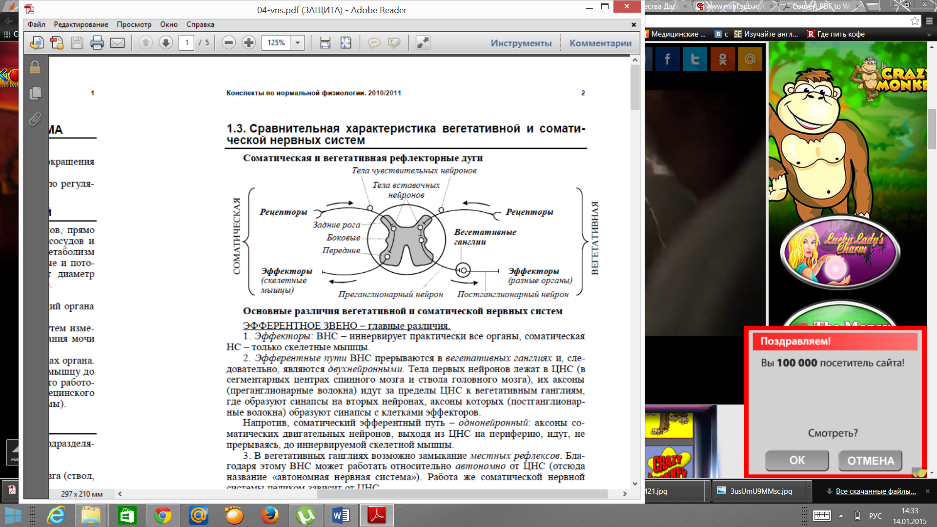
Task: Click Все скачанные файлы link
Action: pos(876,491)
